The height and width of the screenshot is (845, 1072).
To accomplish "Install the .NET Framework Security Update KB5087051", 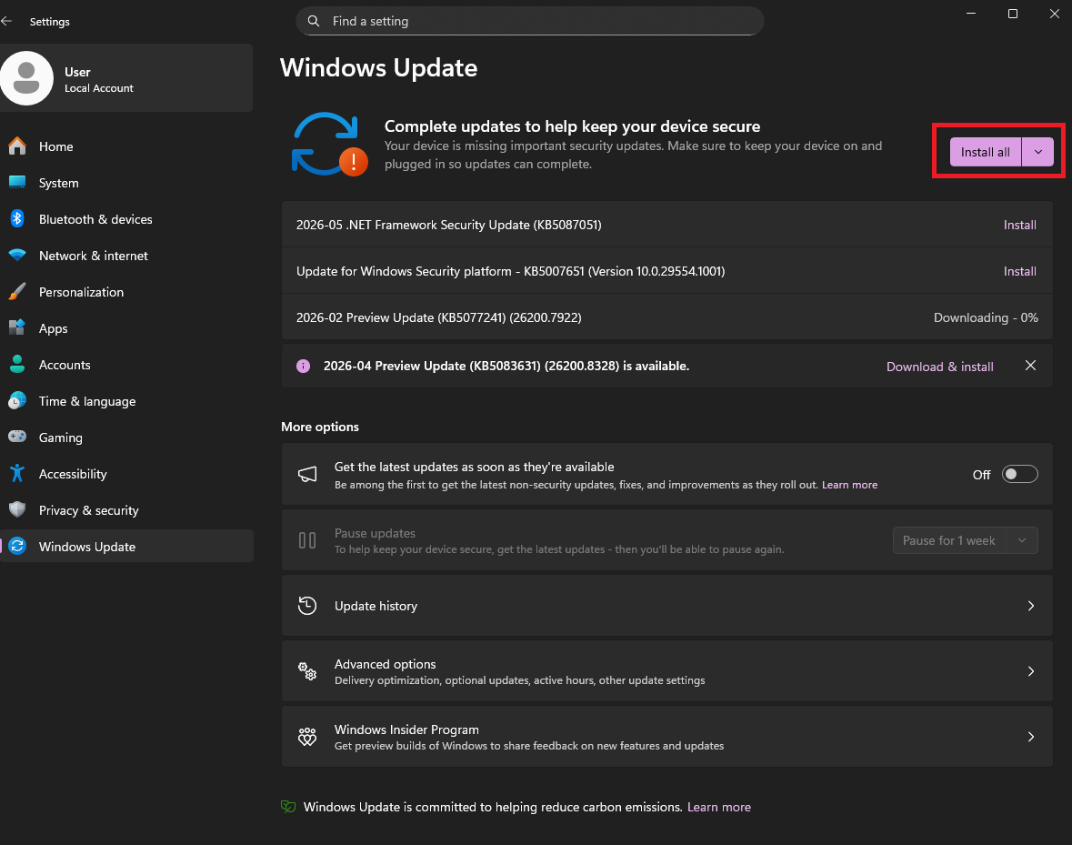I will (1019, 225).
